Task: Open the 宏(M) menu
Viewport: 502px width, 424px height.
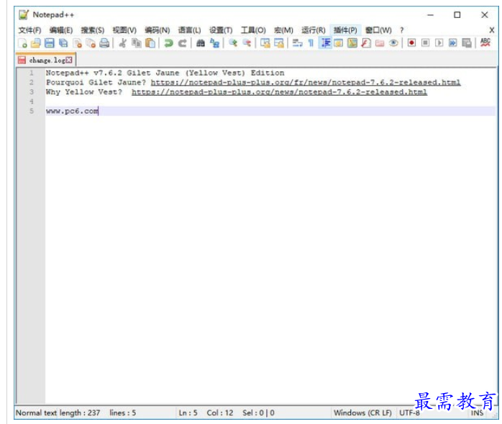Action: click(x=283, y=30)
